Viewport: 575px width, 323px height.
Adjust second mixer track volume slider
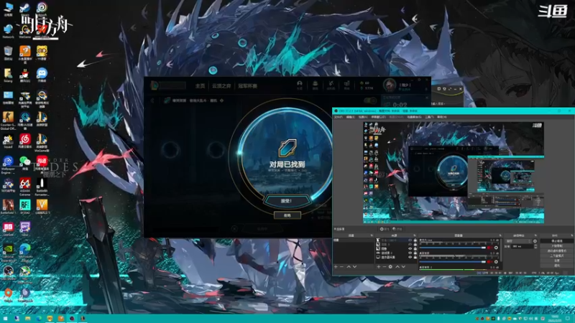(x=453, y=262)
